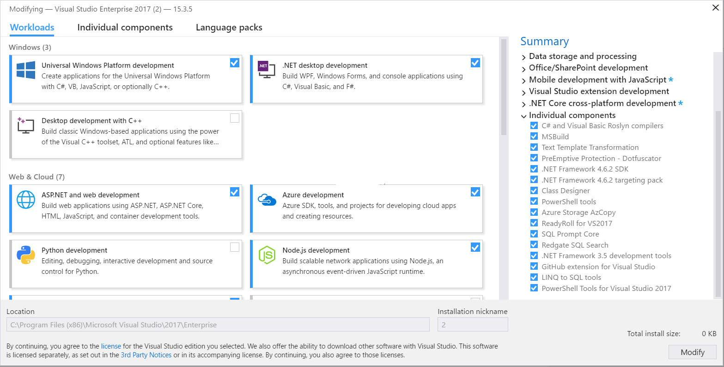The height and width of the screenshot is (367, 724).
Task: Enable Python development workload
Action: pyautogui.click(x=235, y=248)
